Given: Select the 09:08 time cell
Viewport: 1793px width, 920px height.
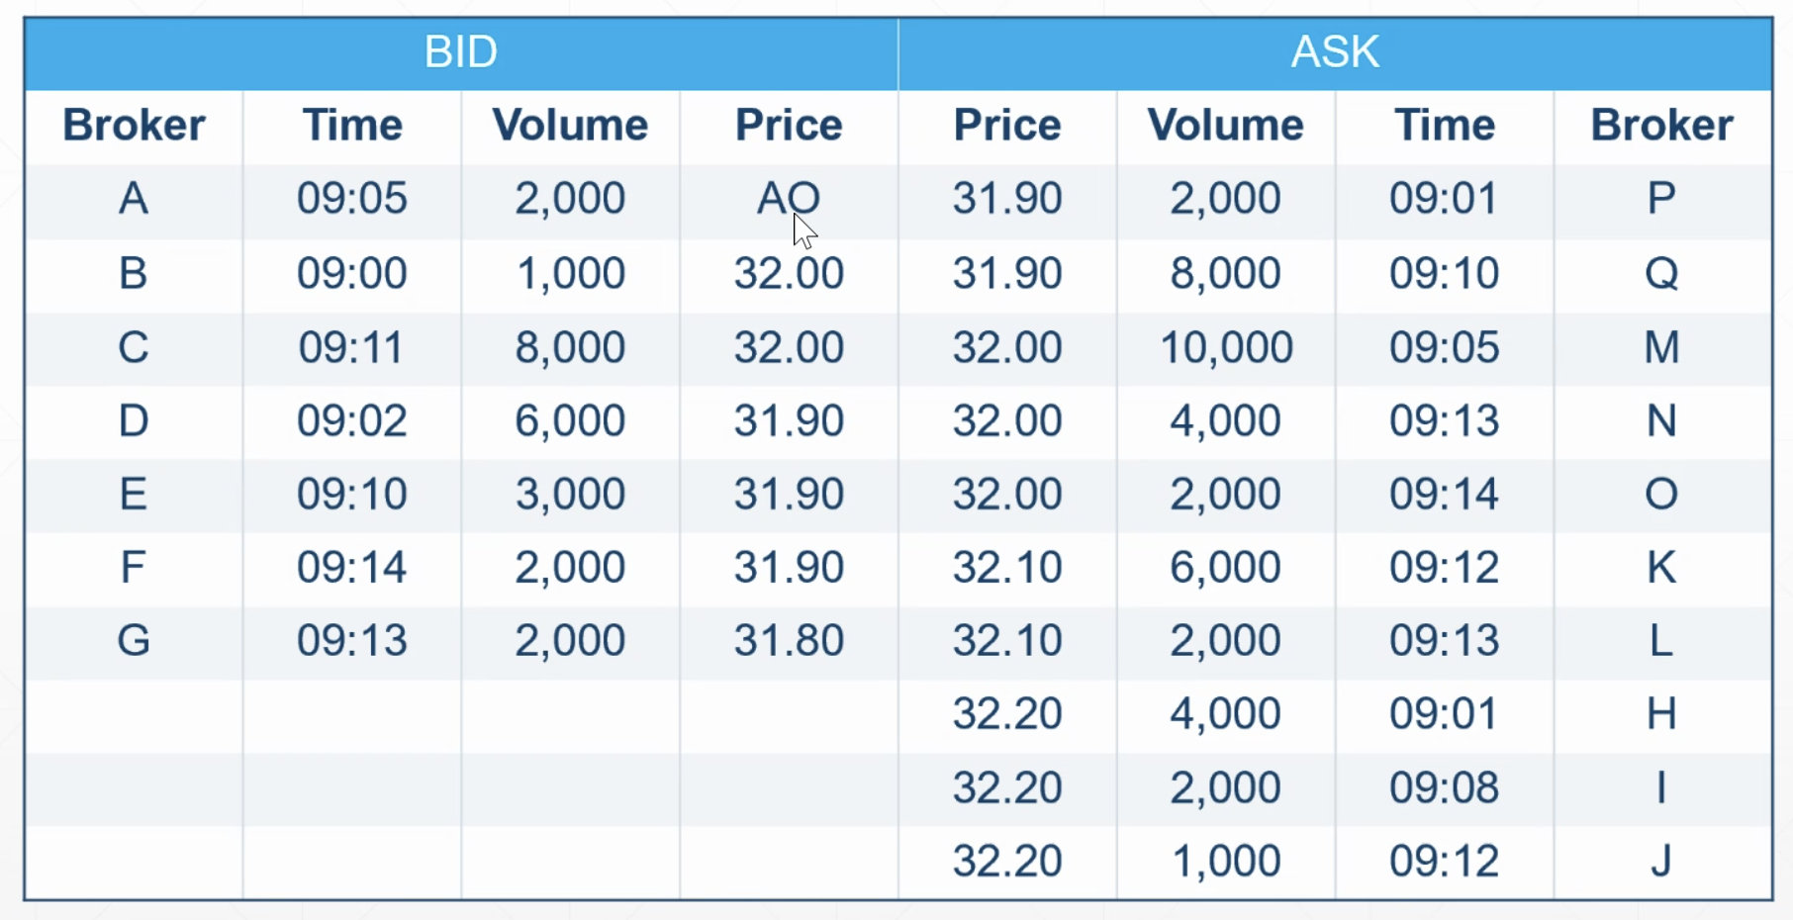Looking at the screenshot, I should 1444,787.
